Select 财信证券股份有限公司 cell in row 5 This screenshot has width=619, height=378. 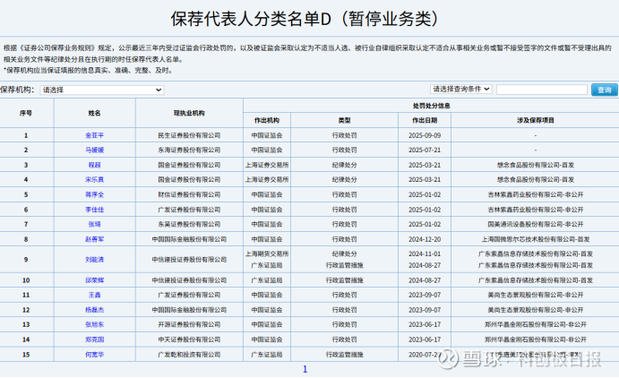(x=189, y=194)
